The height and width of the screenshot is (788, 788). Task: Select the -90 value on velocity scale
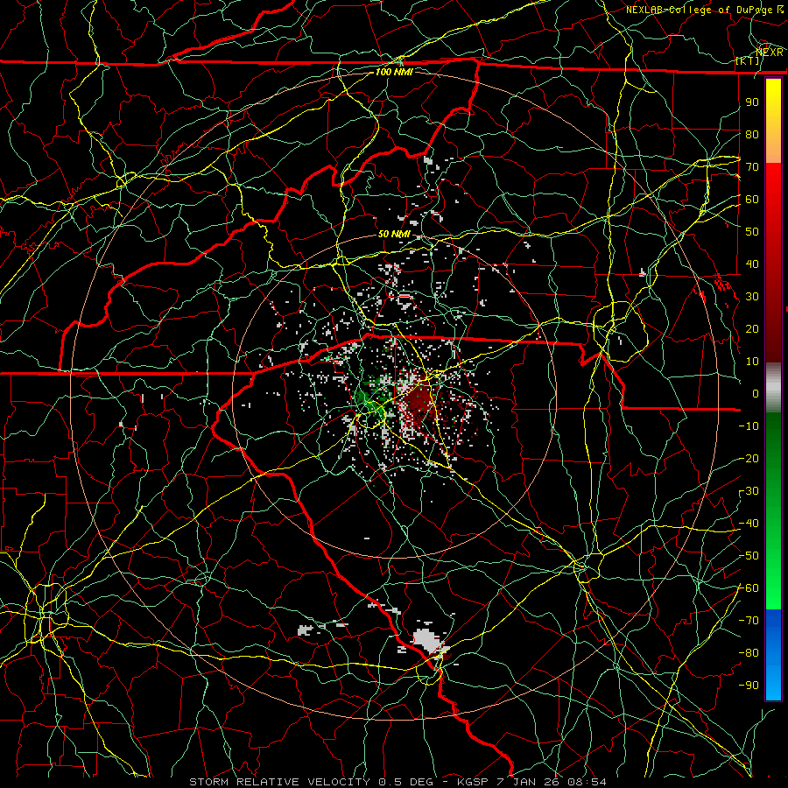pyautogui.click(x=749, y=685)
